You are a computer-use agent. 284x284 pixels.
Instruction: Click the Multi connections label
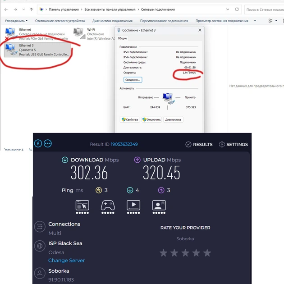tap(55, 233)
